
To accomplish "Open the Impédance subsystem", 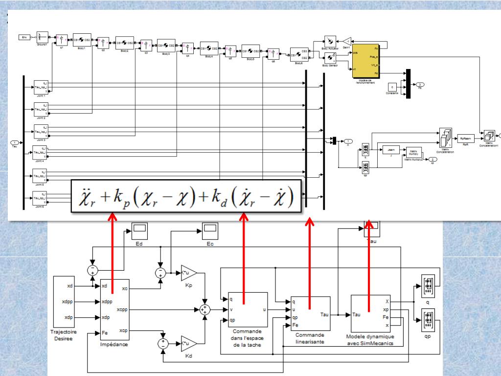I will point(115,309).
